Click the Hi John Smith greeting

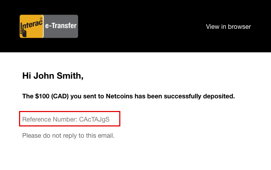coord(53,76)
